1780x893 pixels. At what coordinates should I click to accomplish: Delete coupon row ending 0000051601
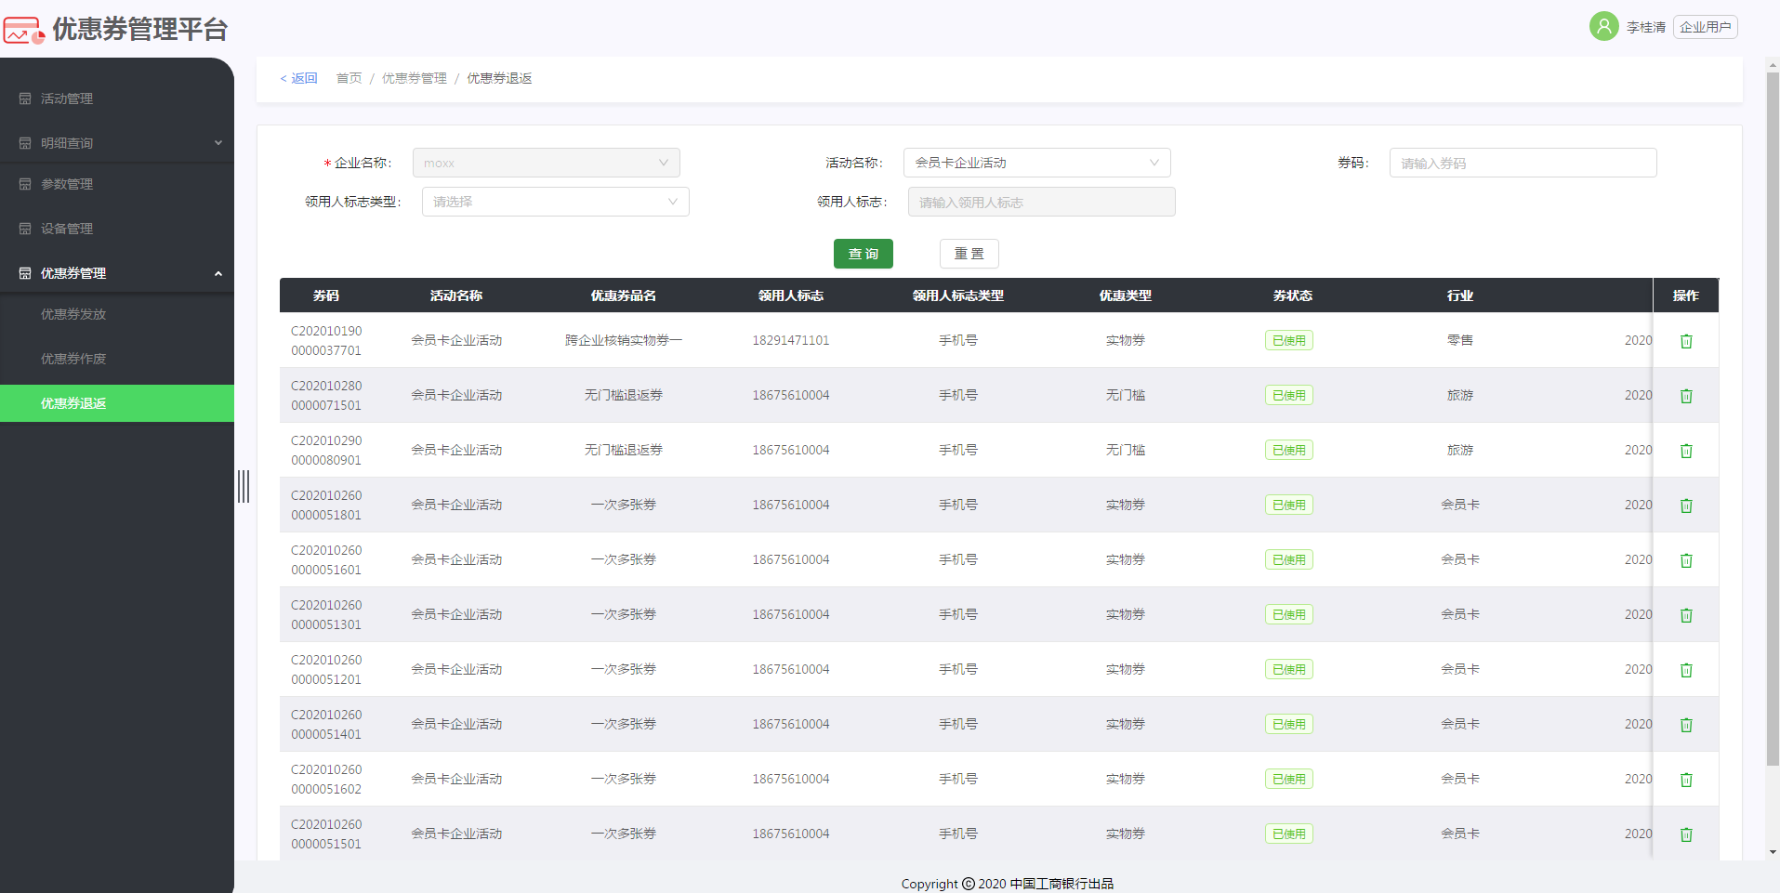click(1686, 560)
